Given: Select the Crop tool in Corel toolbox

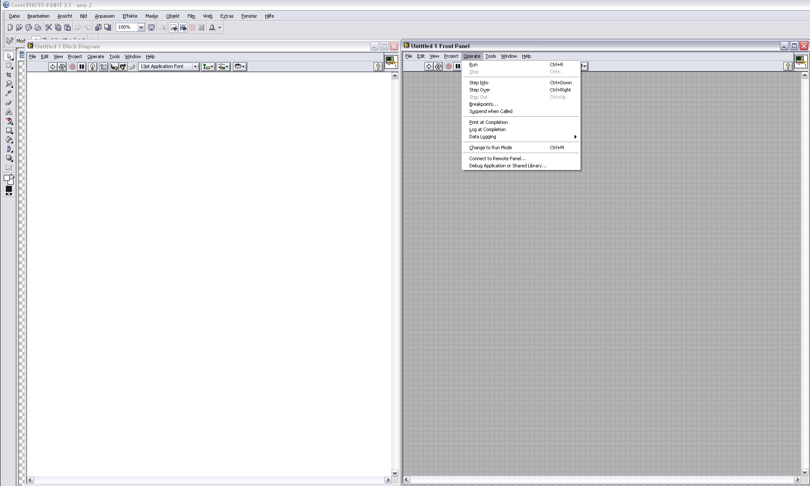Looking at the screenshot, I should (x=9, y=75).
